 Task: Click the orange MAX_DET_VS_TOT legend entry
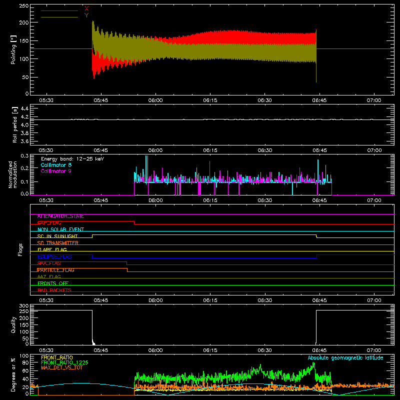click(x=62, y=367)
